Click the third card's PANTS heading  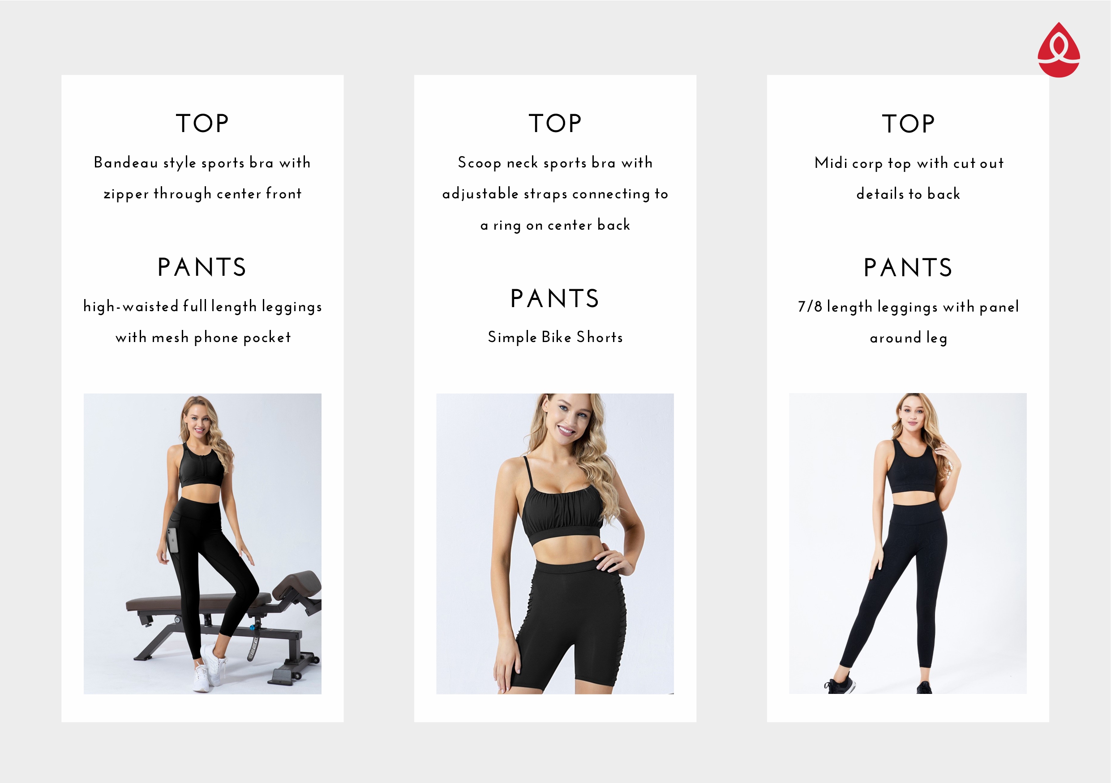(x=908, y=267)
